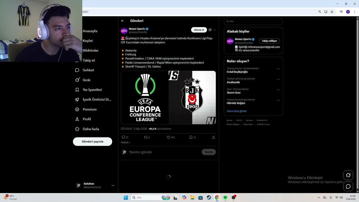Viewport: 359px width, 202px height.
Task: Open the floating messages chat button
Action: [x=348, y=186]
